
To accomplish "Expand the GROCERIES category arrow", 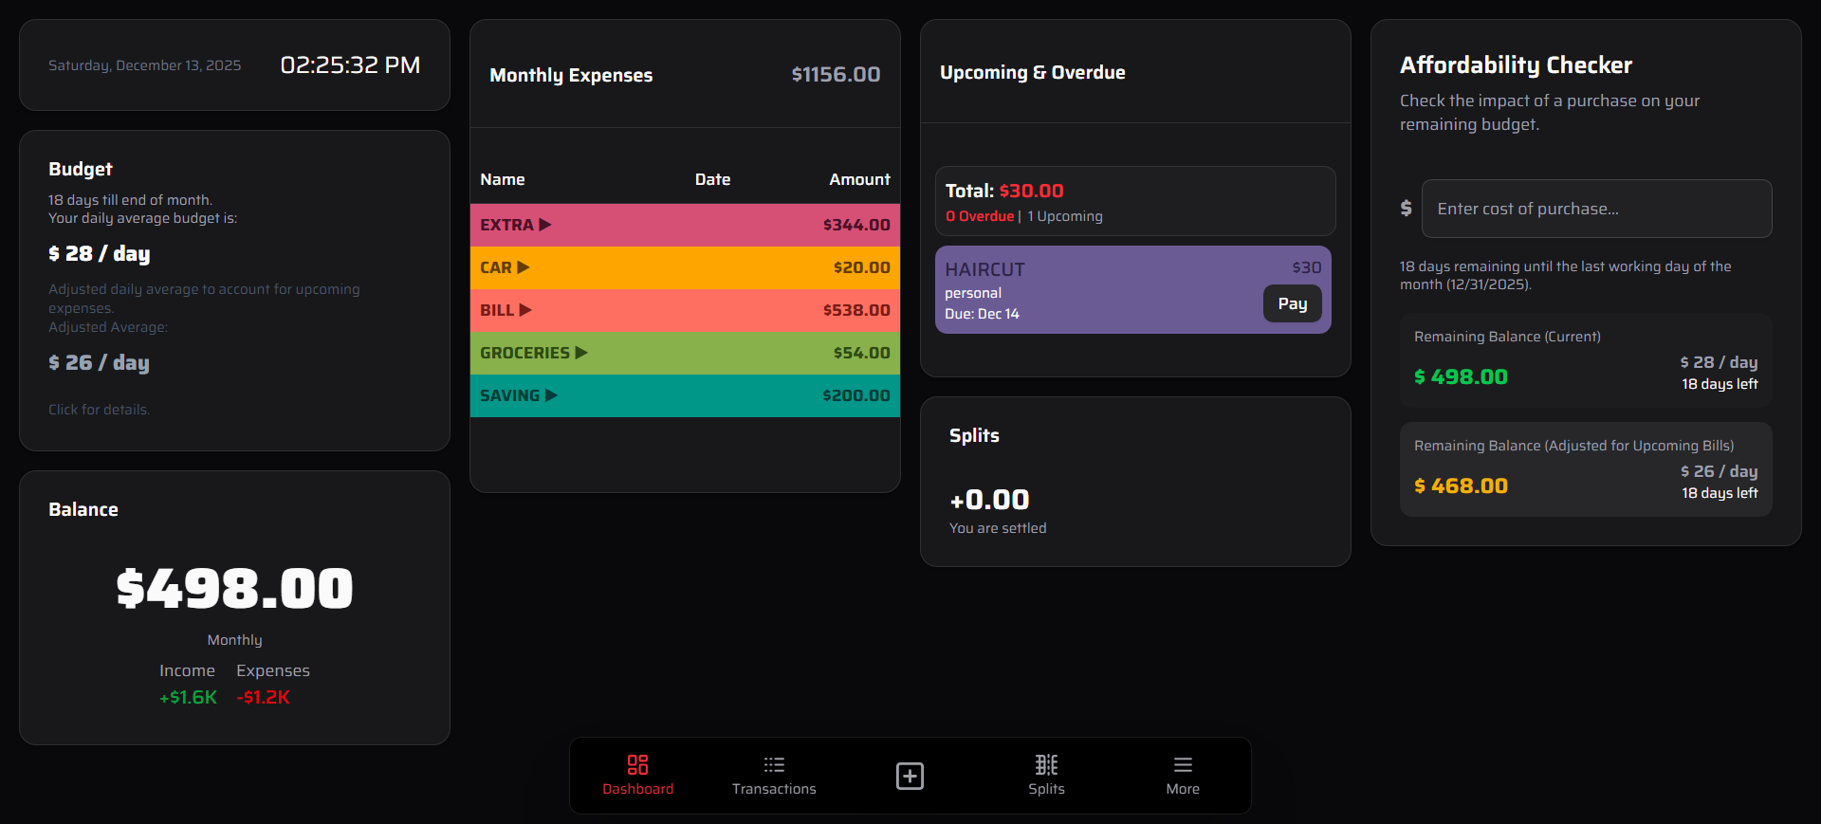I will [581, 353].
